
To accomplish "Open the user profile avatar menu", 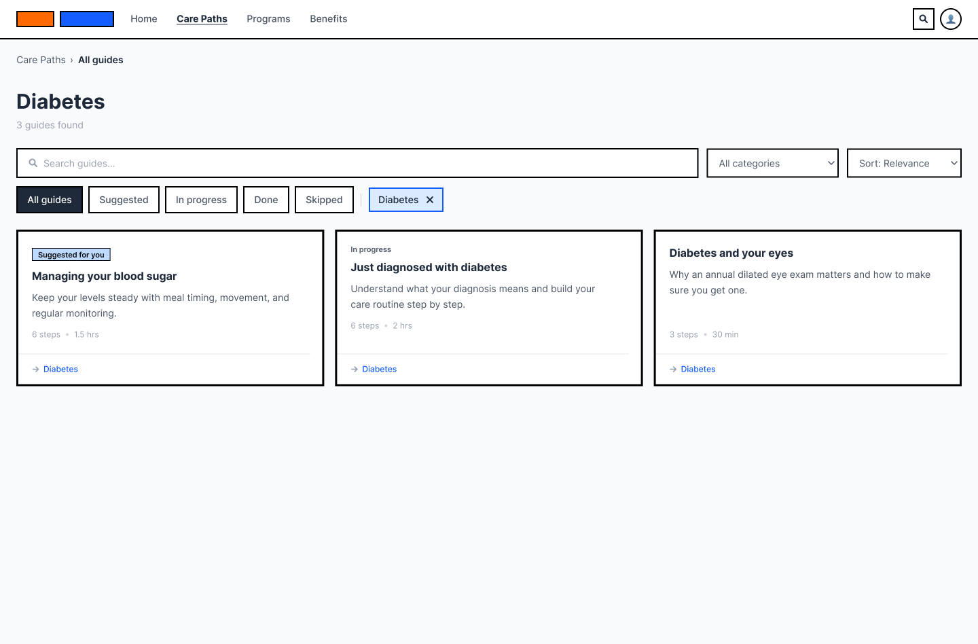I will point(951,19).
